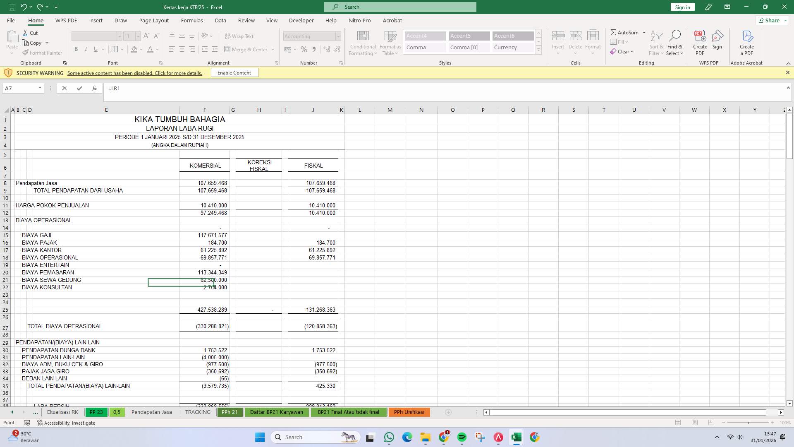Open Conditional Formatting
Screen dimensions: 794x447
363,43
